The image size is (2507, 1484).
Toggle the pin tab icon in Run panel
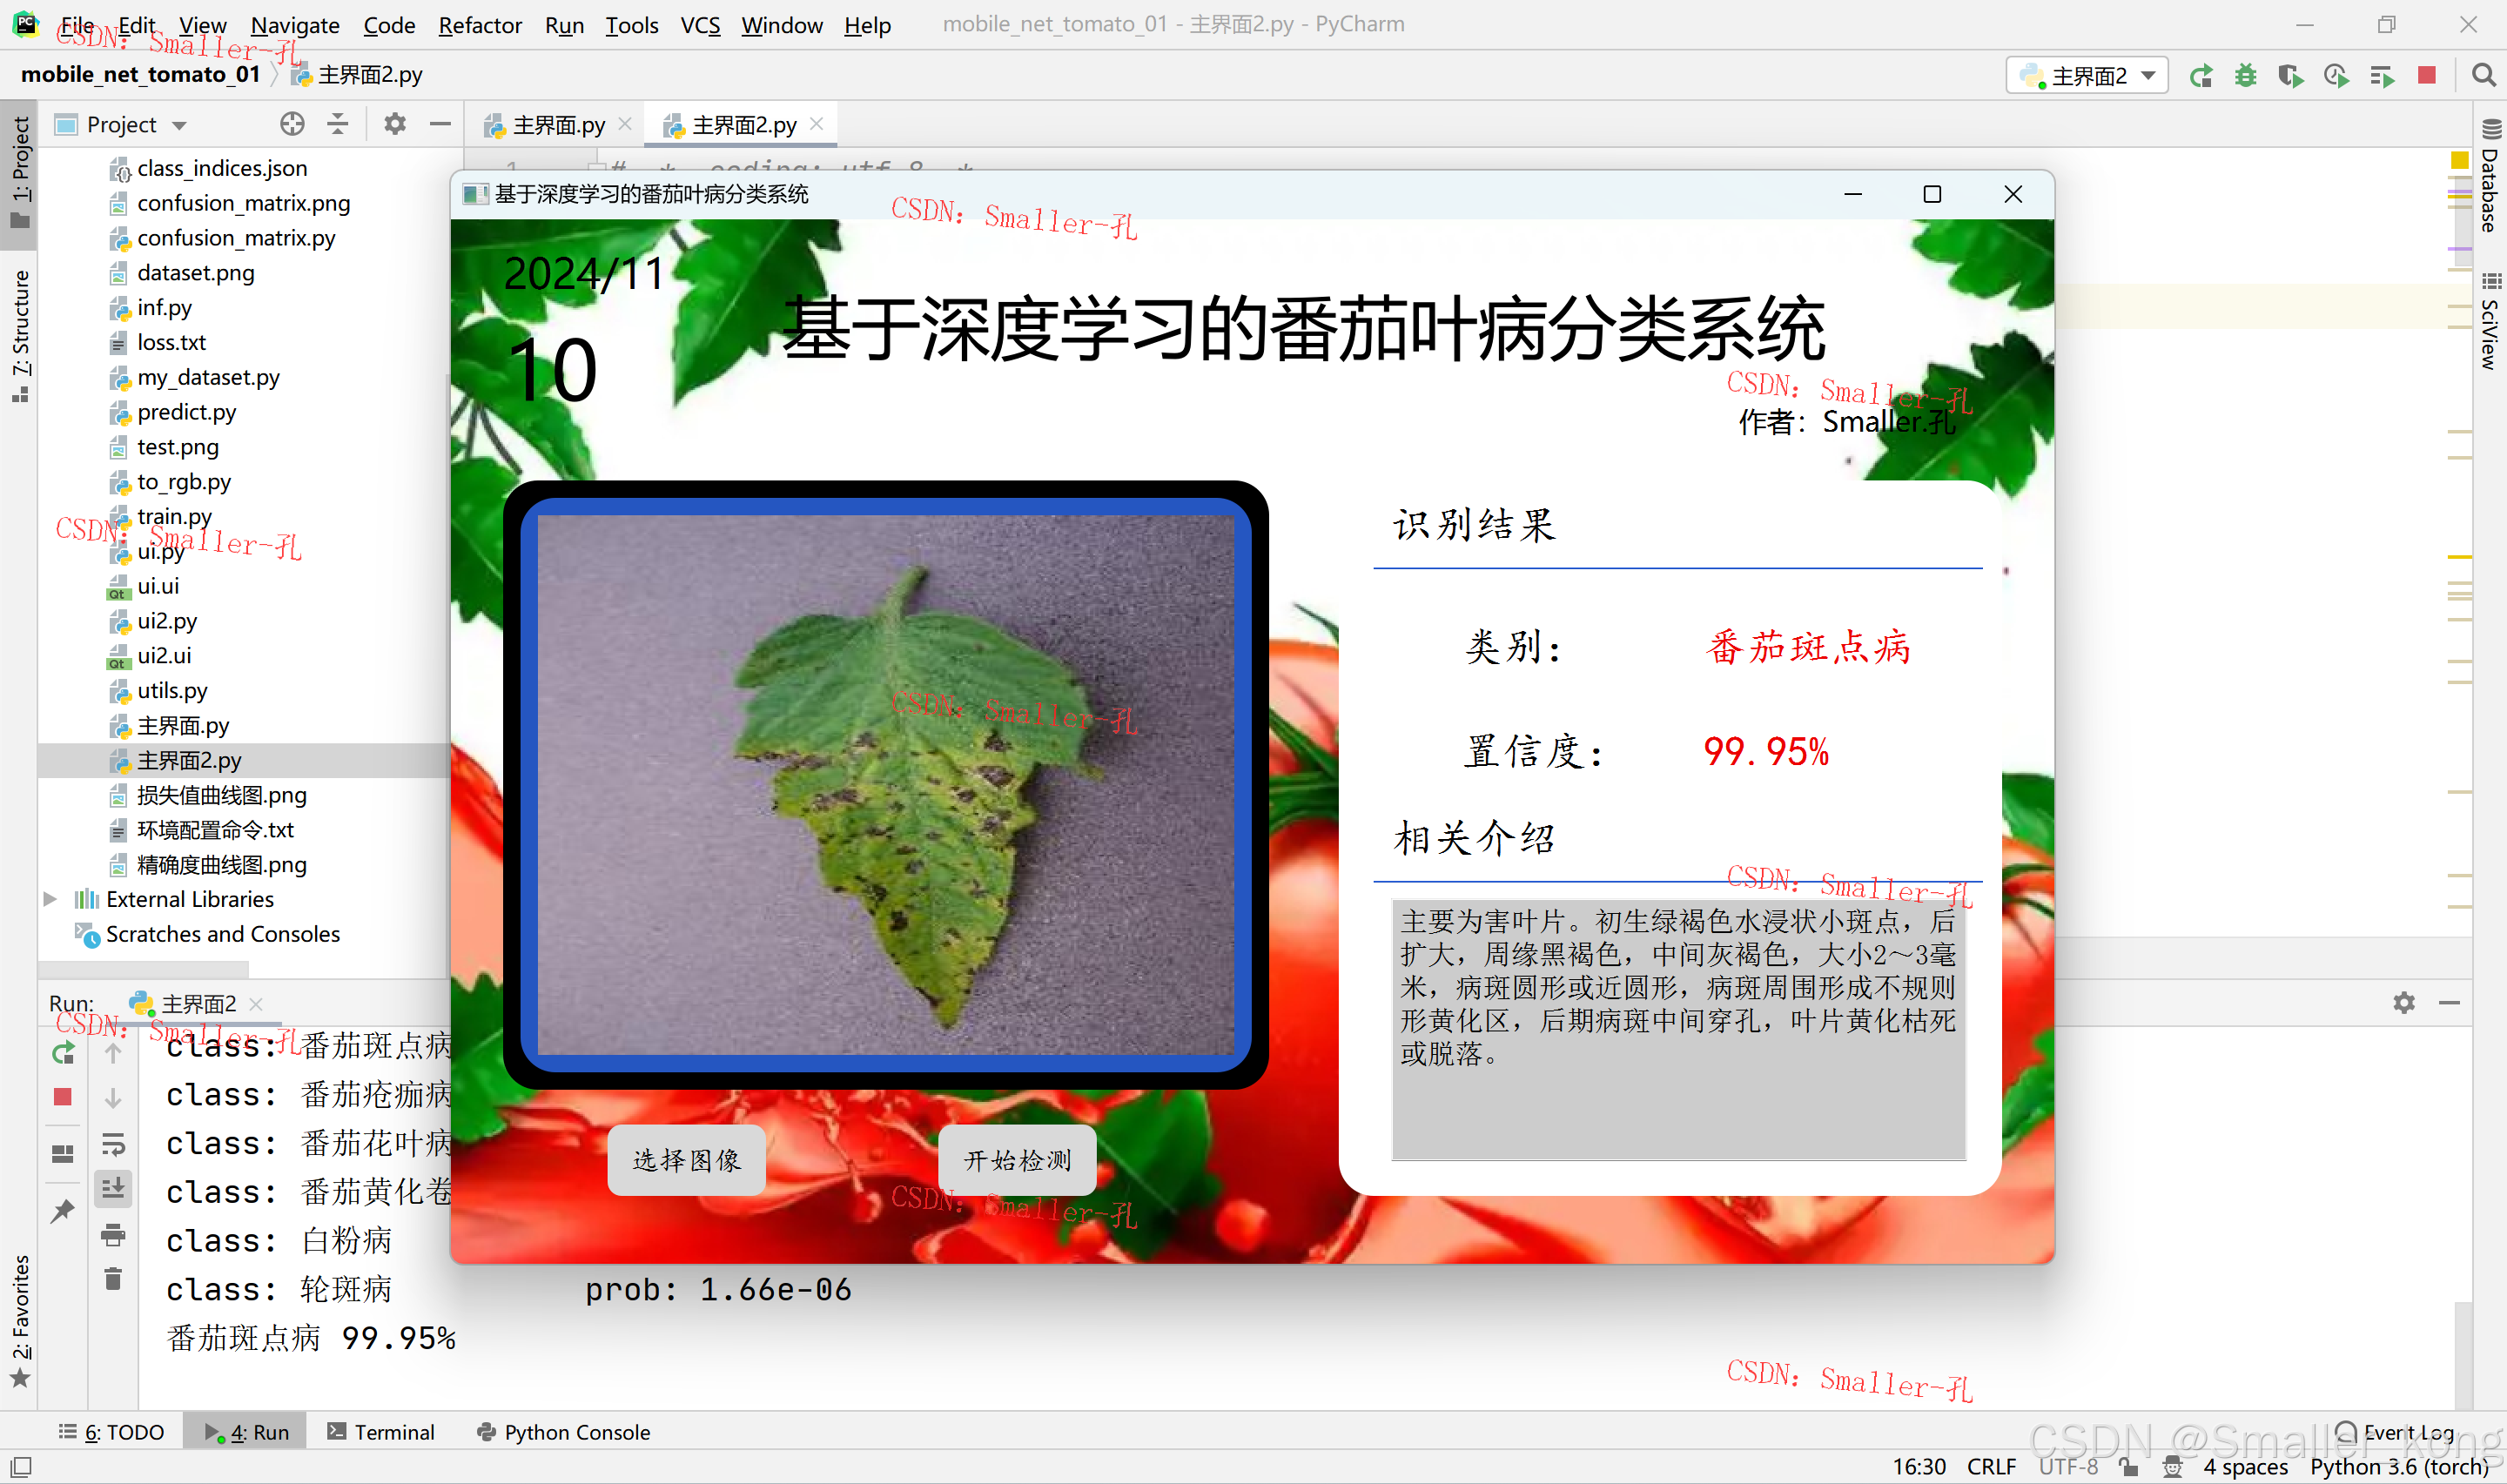[62, 1211]
